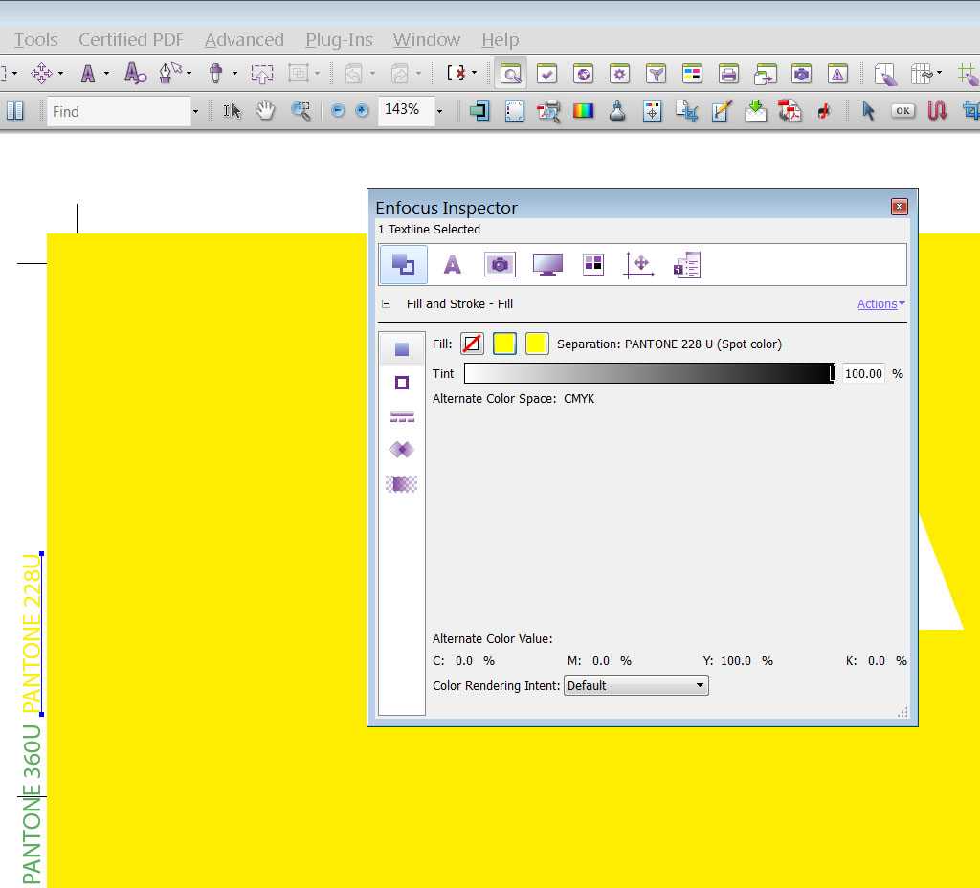Click the checkmark preflight panel icon

point(546,74)
